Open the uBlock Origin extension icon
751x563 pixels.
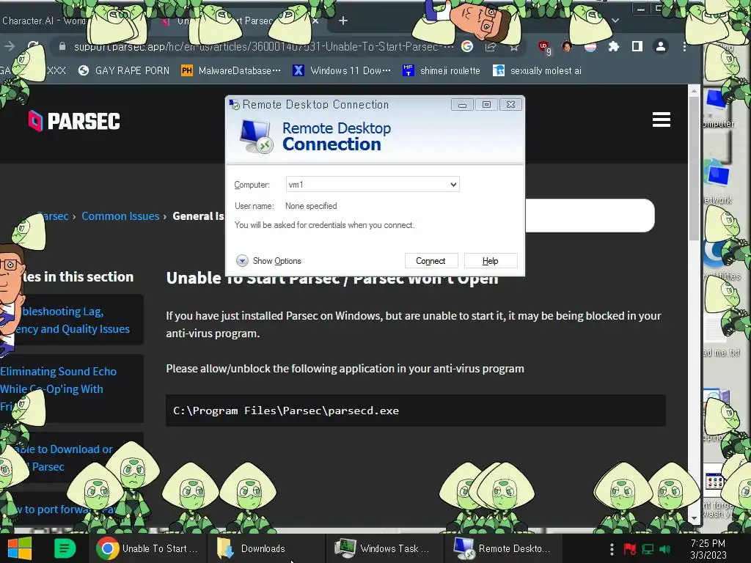click(544, 47)
